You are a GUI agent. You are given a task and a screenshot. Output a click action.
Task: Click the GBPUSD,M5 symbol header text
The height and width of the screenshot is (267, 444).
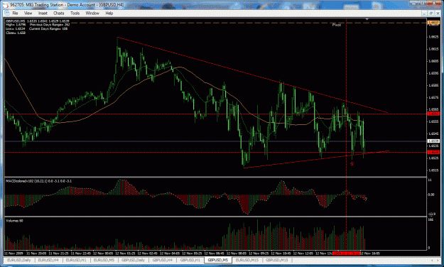click(16, 21)
